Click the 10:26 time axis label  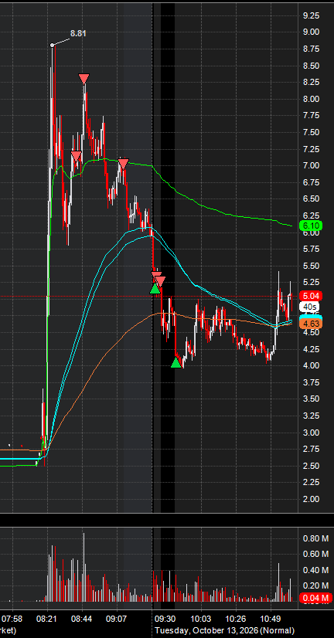click(236, 619)
